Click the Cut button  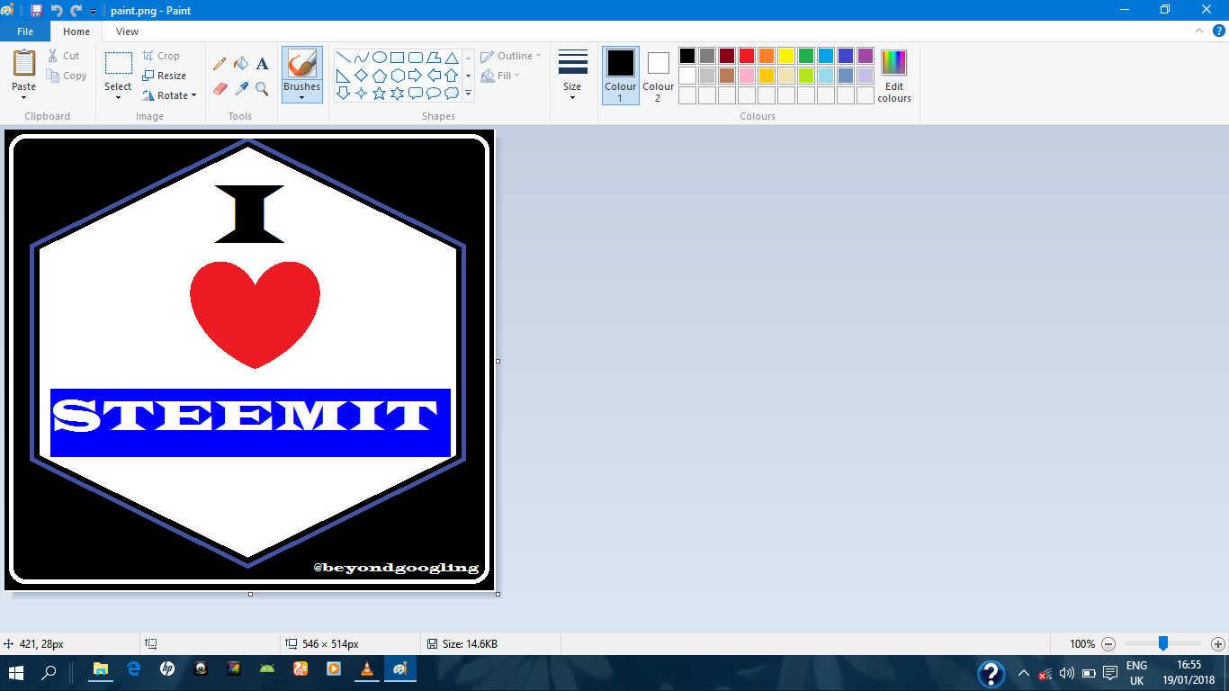[64, 56]
